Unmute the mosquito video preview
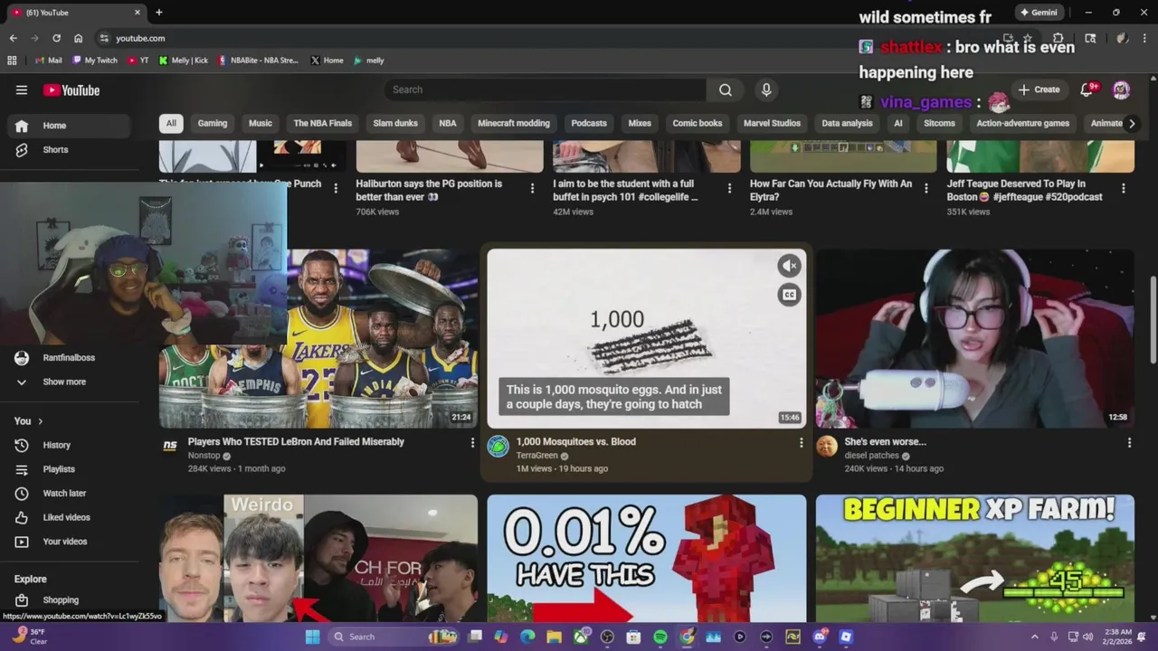 790,266
